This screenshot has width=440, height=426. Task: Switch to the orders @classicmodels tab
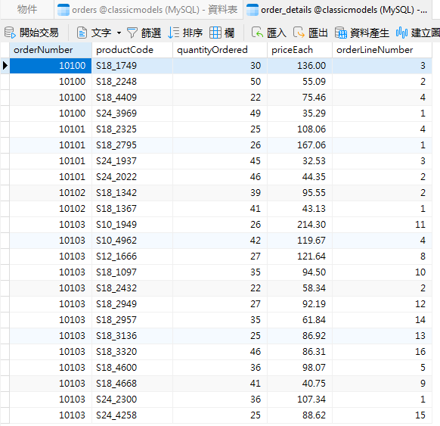[148, 10]
